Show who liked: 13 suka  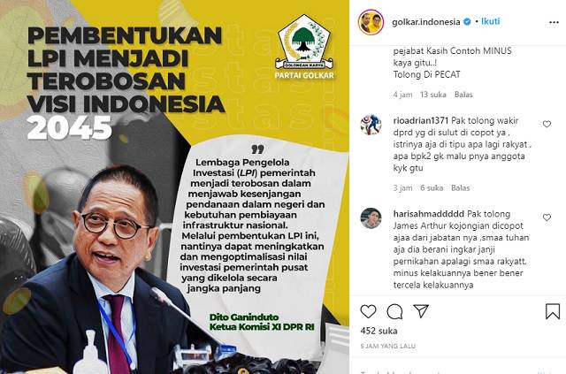(x=433, y=95)
